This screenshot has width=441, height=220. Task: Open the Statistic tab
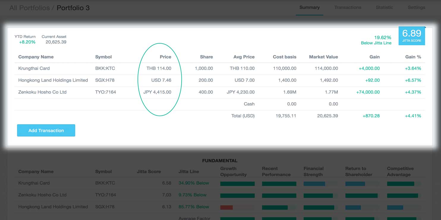pos(384,7)
